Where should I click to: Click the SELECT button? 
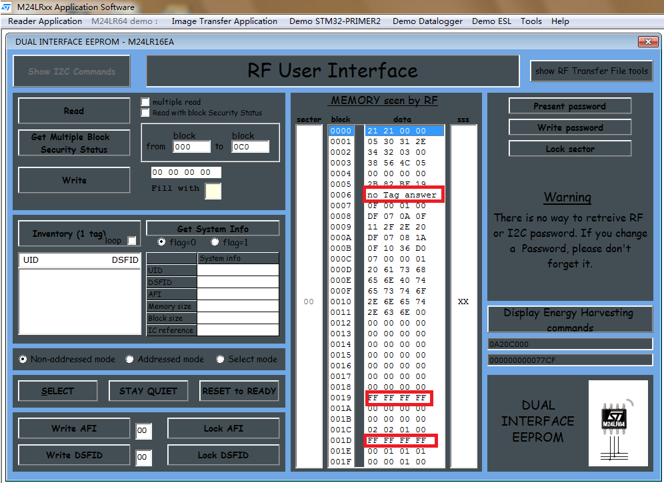[x=57, y=391]
